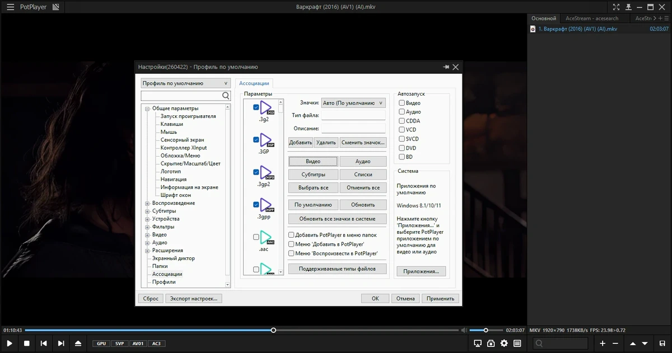Expand 'Фильтры' tree node
Screen dimensions: 672x353
coord(147,227)
